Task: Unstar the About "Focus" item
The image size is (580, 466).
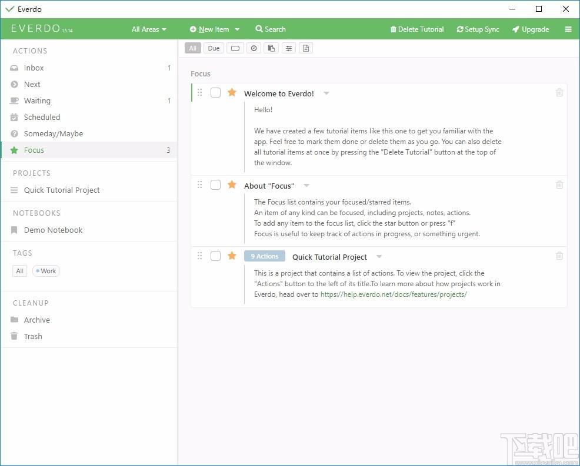Action: pos(232,185)
